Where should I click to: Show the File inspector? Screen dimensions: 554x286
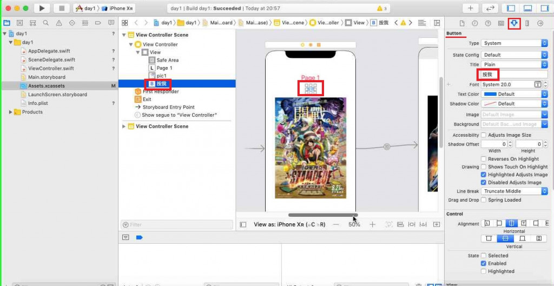click(x=462, y=23)
